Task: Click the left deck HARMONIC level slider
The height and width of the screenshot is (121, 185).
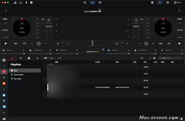Action: [x=40, y=54]
